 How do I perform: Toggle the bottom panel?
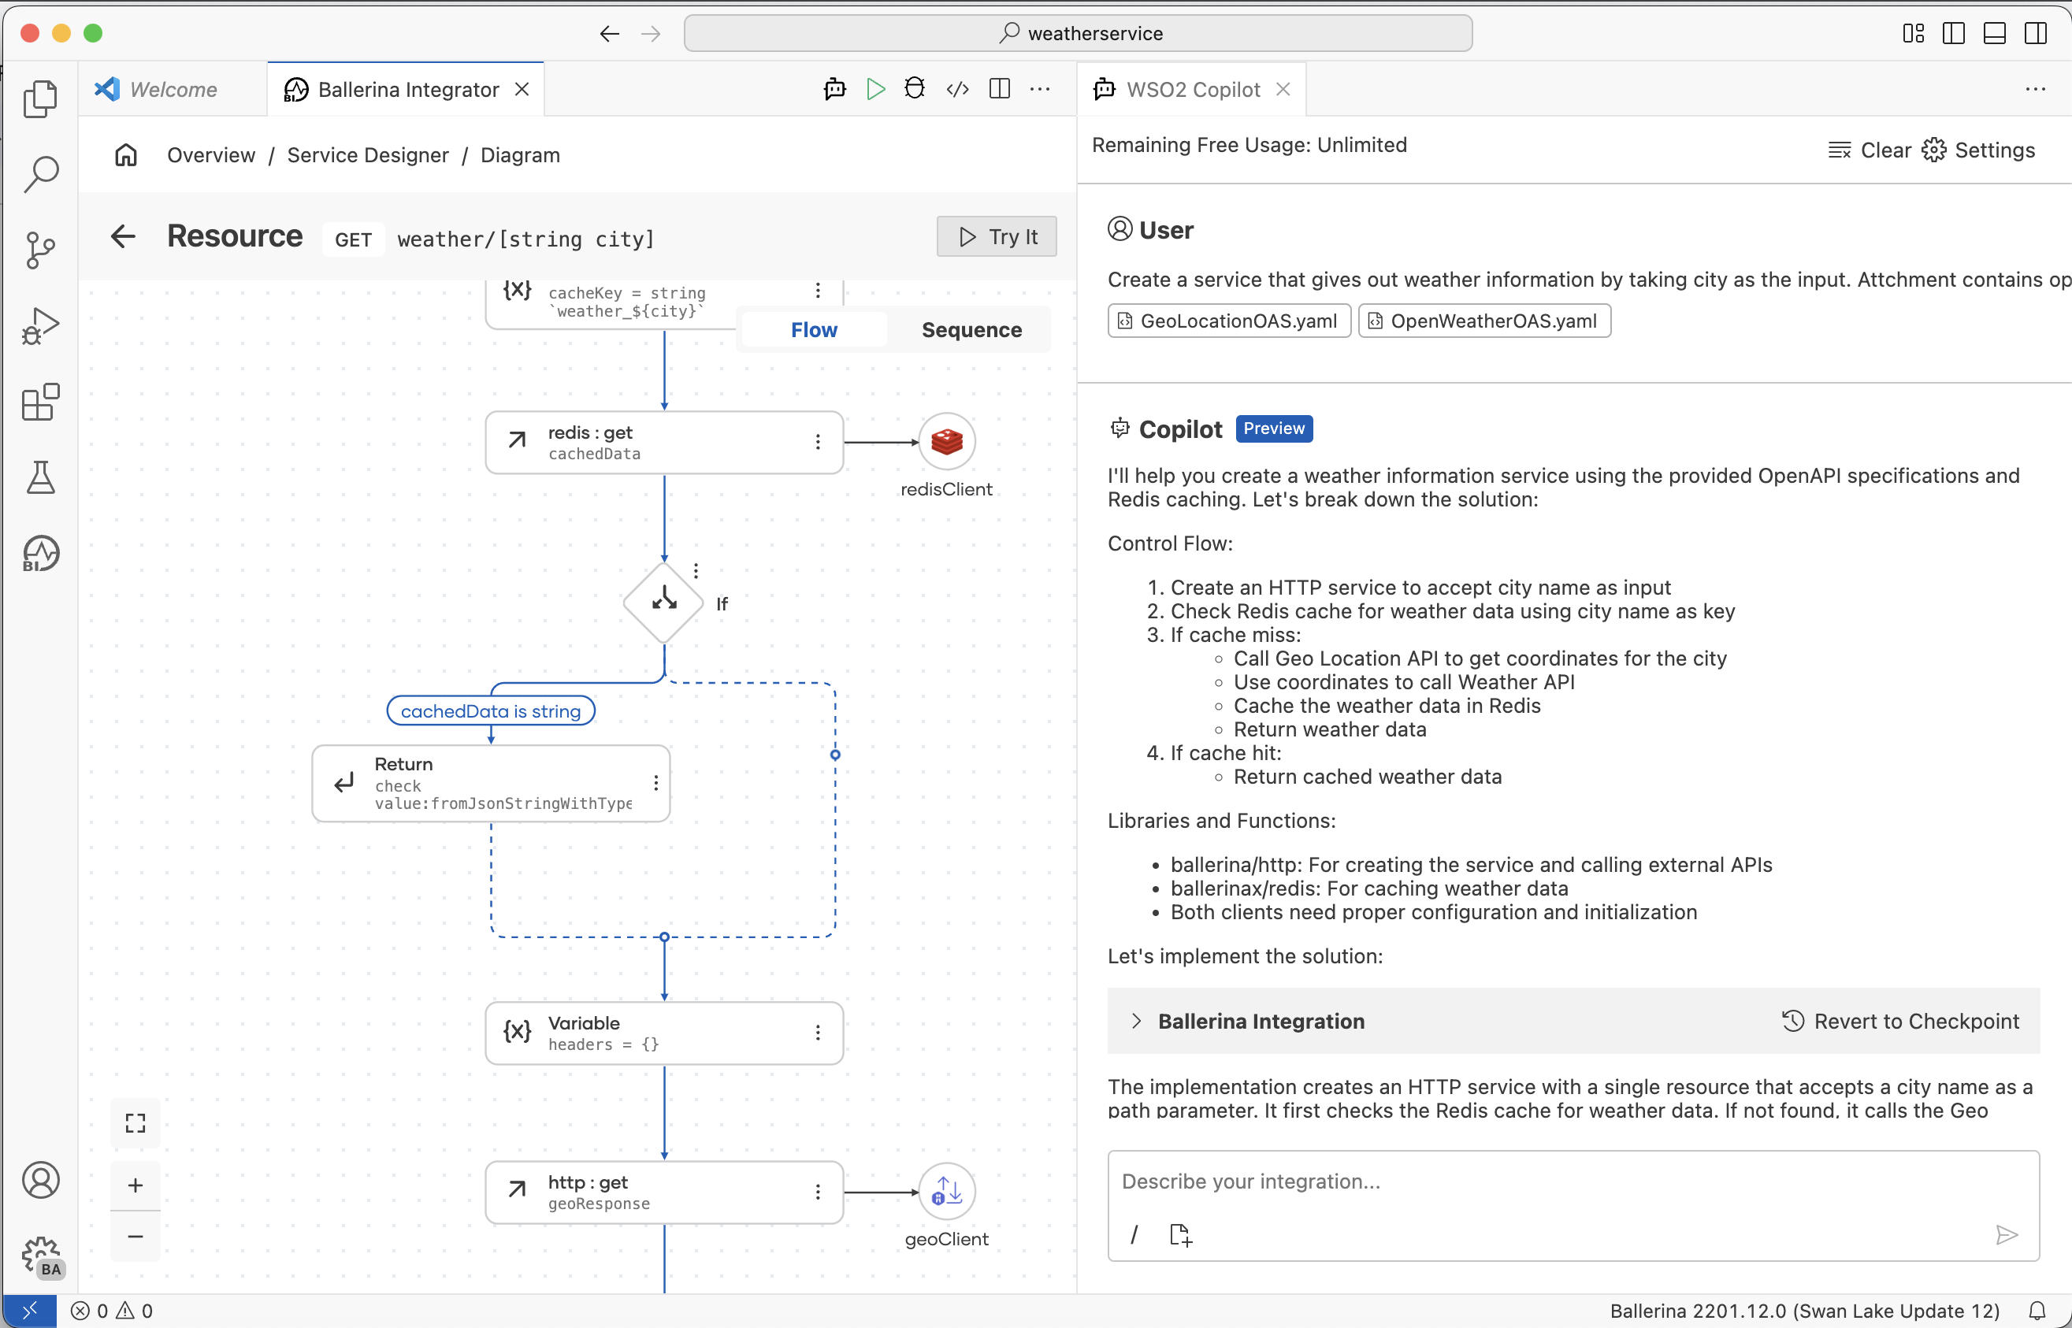tap(1996, 33)
